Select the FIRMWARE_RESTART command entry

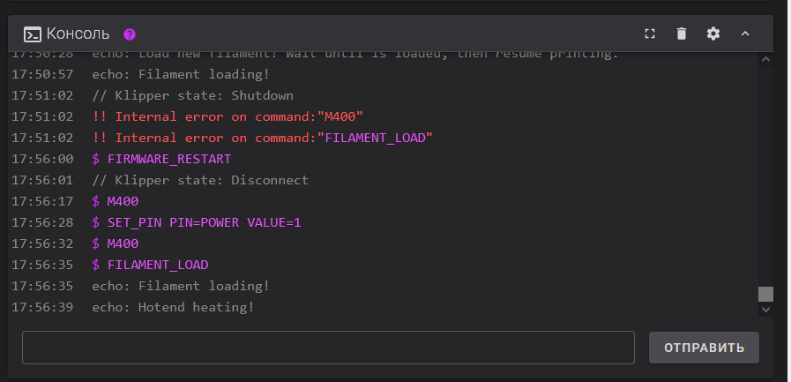point(161,159)
